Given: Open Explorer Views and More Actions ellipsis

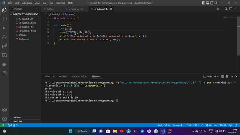Looking at the screenshot, I should point(37,9).
